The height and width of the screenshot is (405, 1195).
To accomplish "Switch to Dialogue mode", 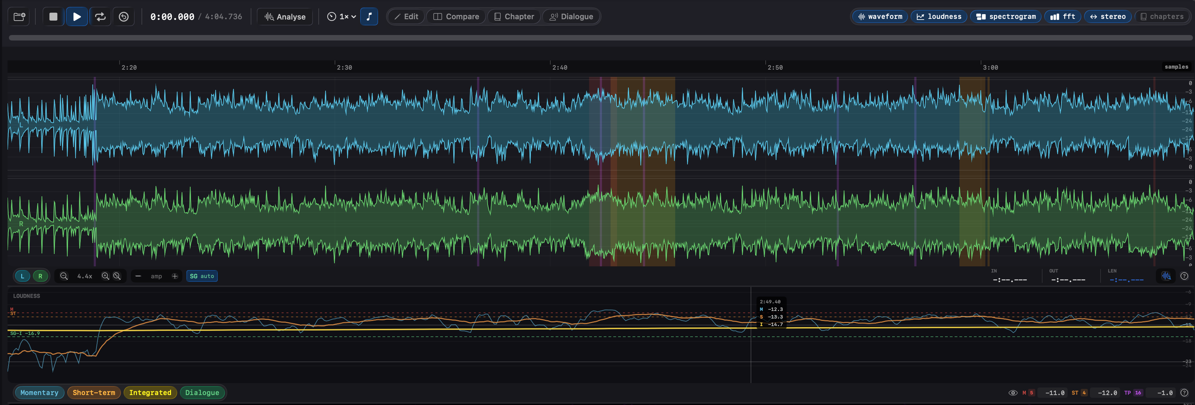I will coord(571,17).
